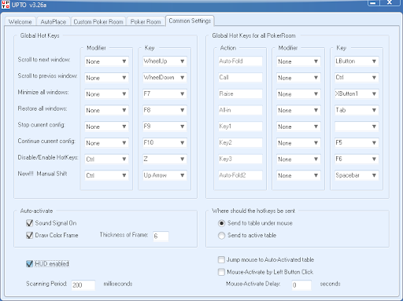Open Modifier dropdown for Stop current config

tap(106, 127)
